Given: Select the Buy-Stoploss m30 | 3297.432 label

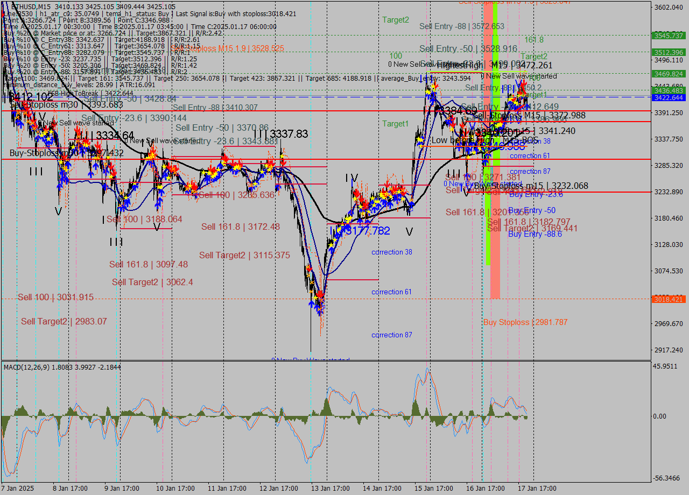Looking at the screenshot, I should point(67,153).
